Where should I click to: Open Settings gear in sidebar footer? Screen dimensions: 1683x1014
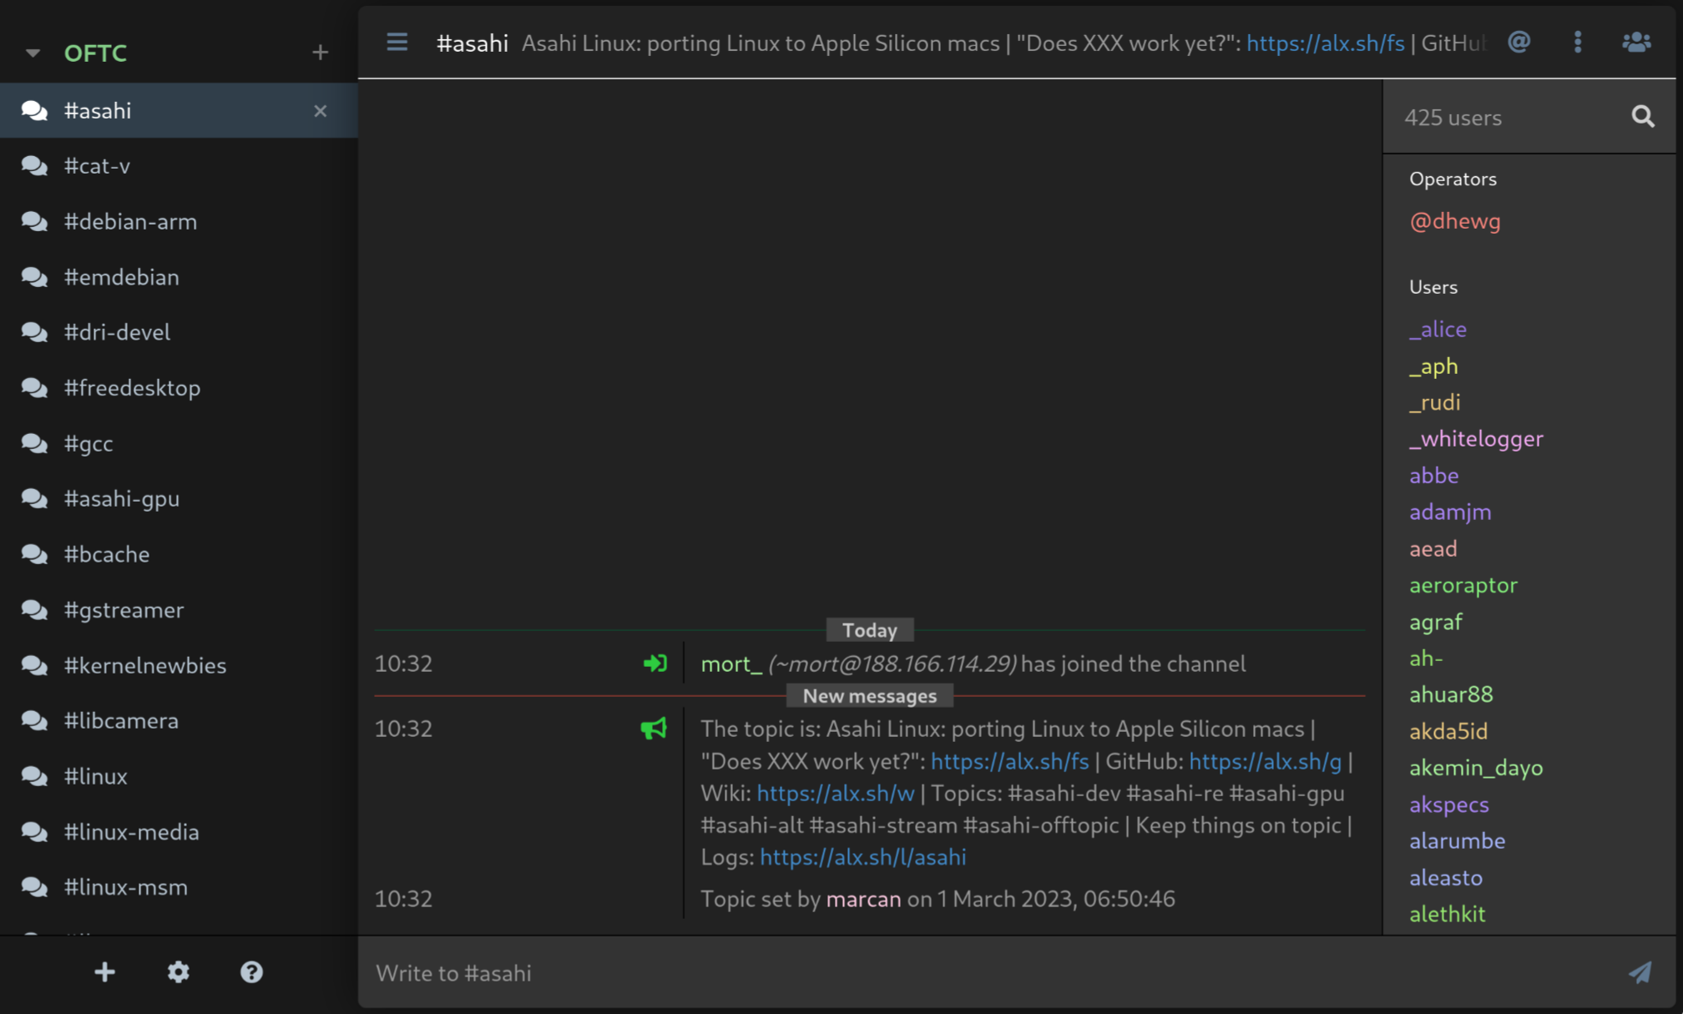tap(178, 972)
